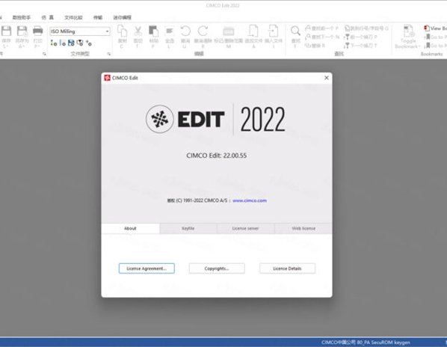This screenshot has width=447, height=347.
Task: Click the License Agreement... button
Action: (147, 268)
